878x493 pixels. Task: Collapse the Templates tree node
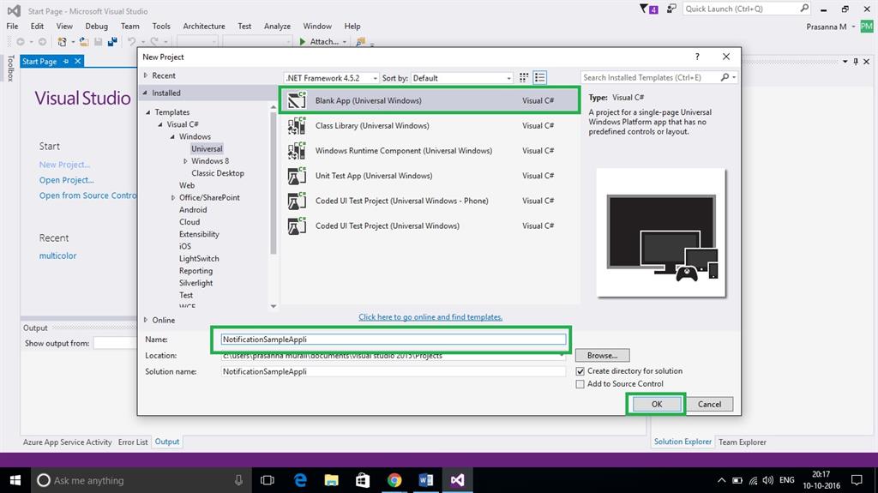click(x=148, y=112)
